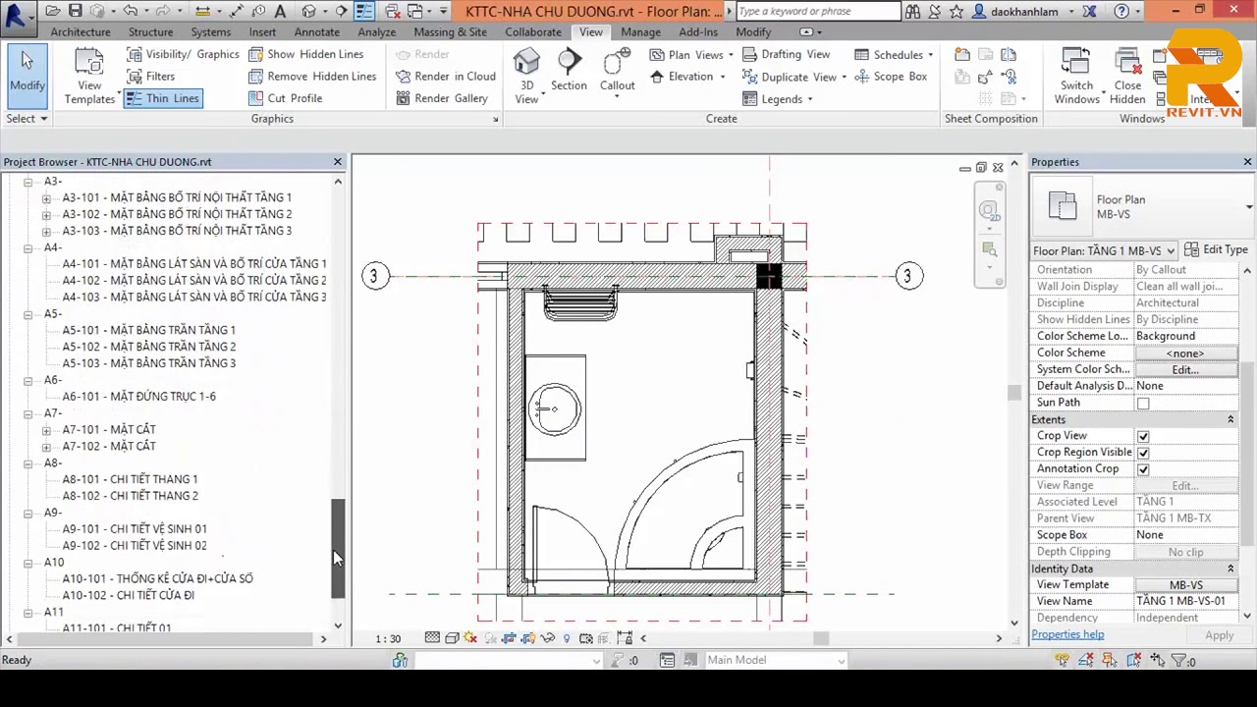This screenshot has width=1257, height=707.
Task: Uncheck the Annotation Crop checkbox
Action: (1143, 470)
